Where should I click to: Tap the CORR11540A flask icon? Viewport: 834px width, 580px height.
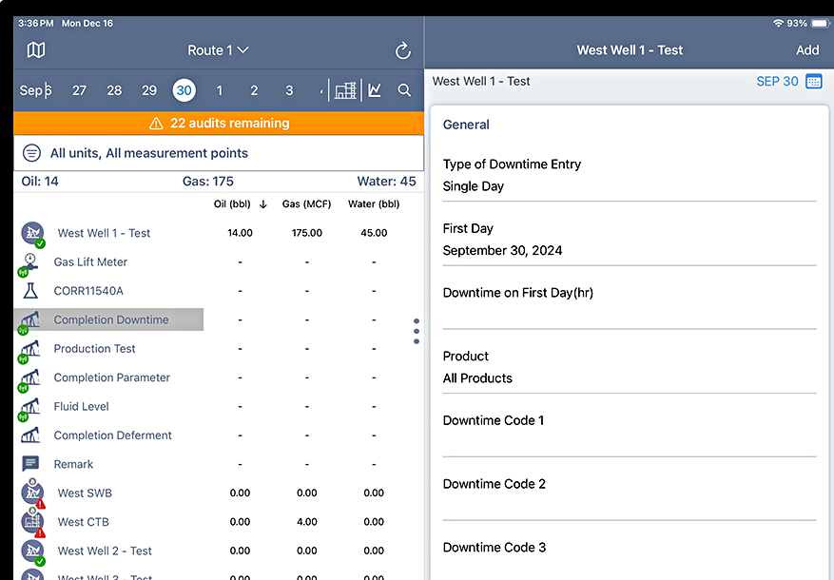(x=29, y=290)
